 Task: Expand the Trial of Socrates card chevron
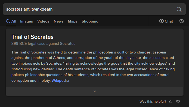pyautogui.click(x=95, y=91)
